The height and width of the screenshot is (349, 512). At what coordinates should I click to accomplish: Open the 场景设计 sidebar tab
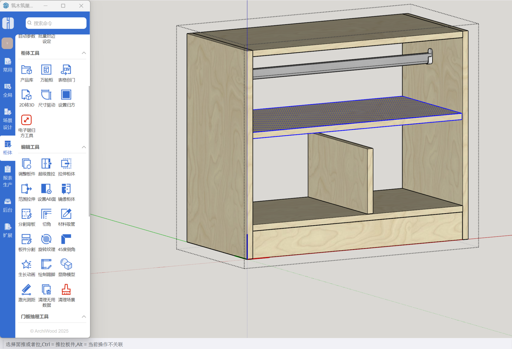[8, 119]
